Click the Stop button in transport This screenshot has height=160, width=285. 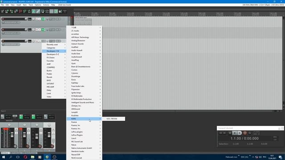point(230,133)
